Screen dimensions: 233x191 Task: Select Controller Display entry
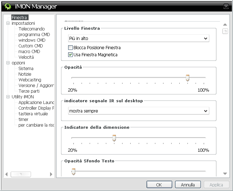click(36, 108)
